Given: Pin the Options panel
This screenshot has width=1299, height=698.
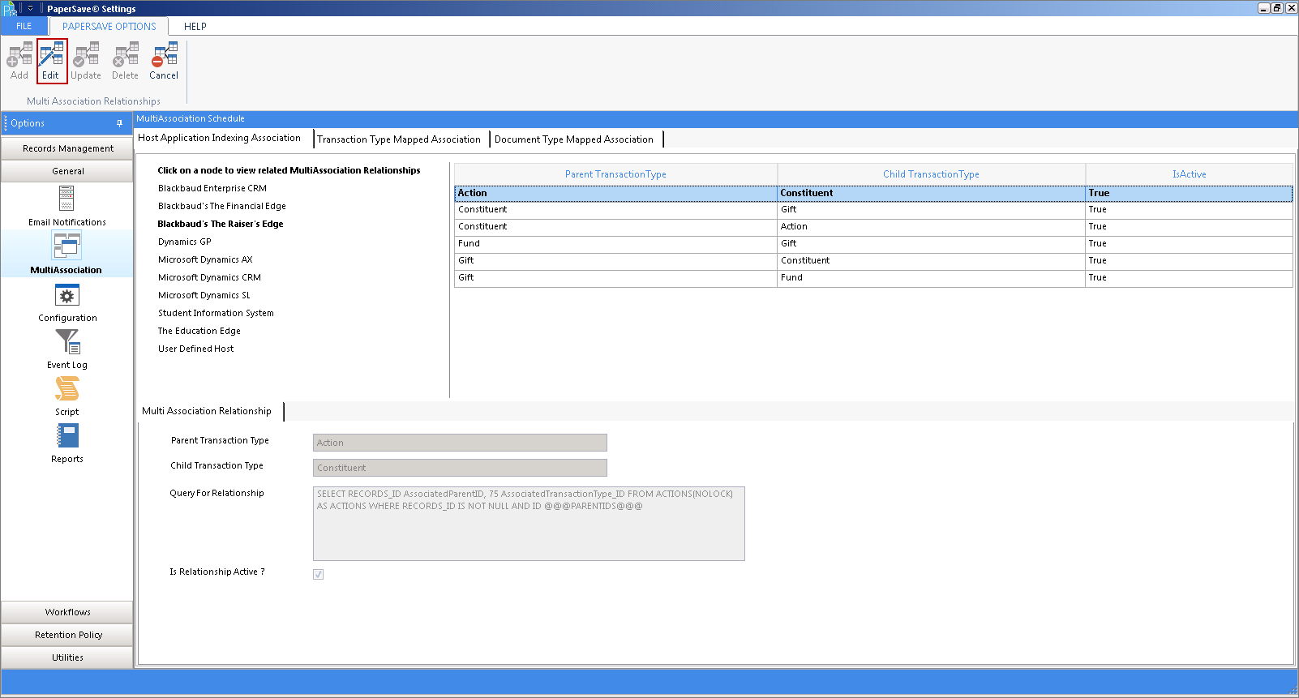Looking at the screenshot, I should coord(119,123).
